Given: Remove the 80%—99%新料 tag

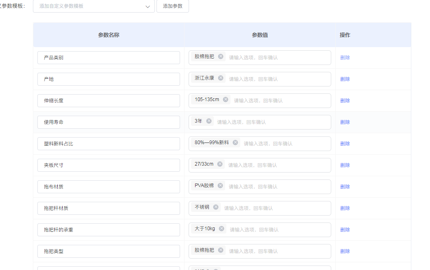Looking at the screenshot, I should pyautogui.click(x=235, y=143).
